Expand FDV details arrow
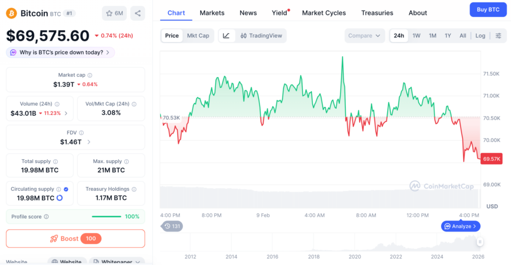The image size is (511, 265). pyautogui.click(x=89, y=142)
